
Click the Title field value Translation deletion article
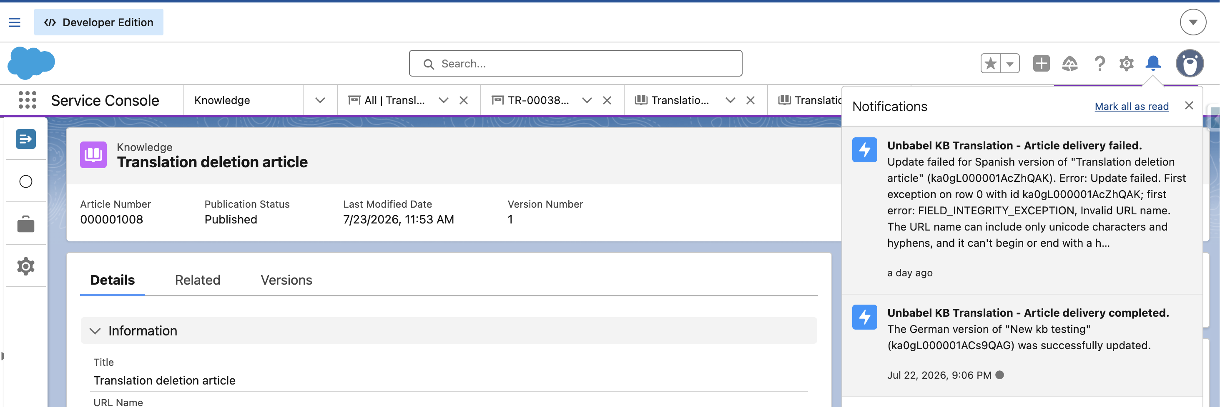(164, 380)
